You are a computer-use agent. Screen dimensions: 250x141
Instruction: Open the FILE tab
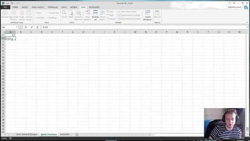[x=5, y=7]
